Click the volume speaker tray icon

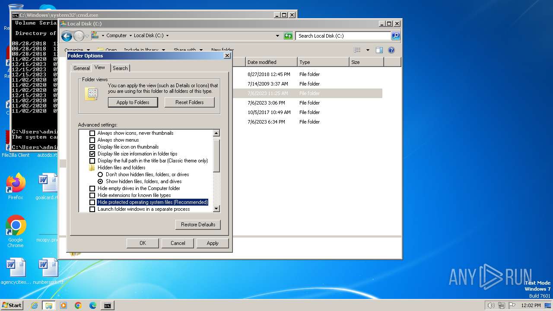tap(491, 305)
